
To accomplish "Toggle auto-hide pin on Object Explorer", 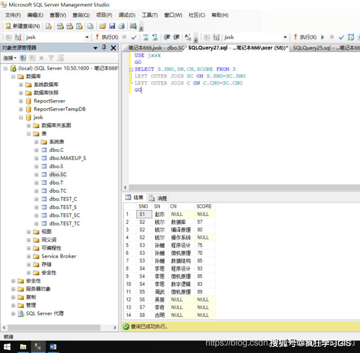I will 104,48.
